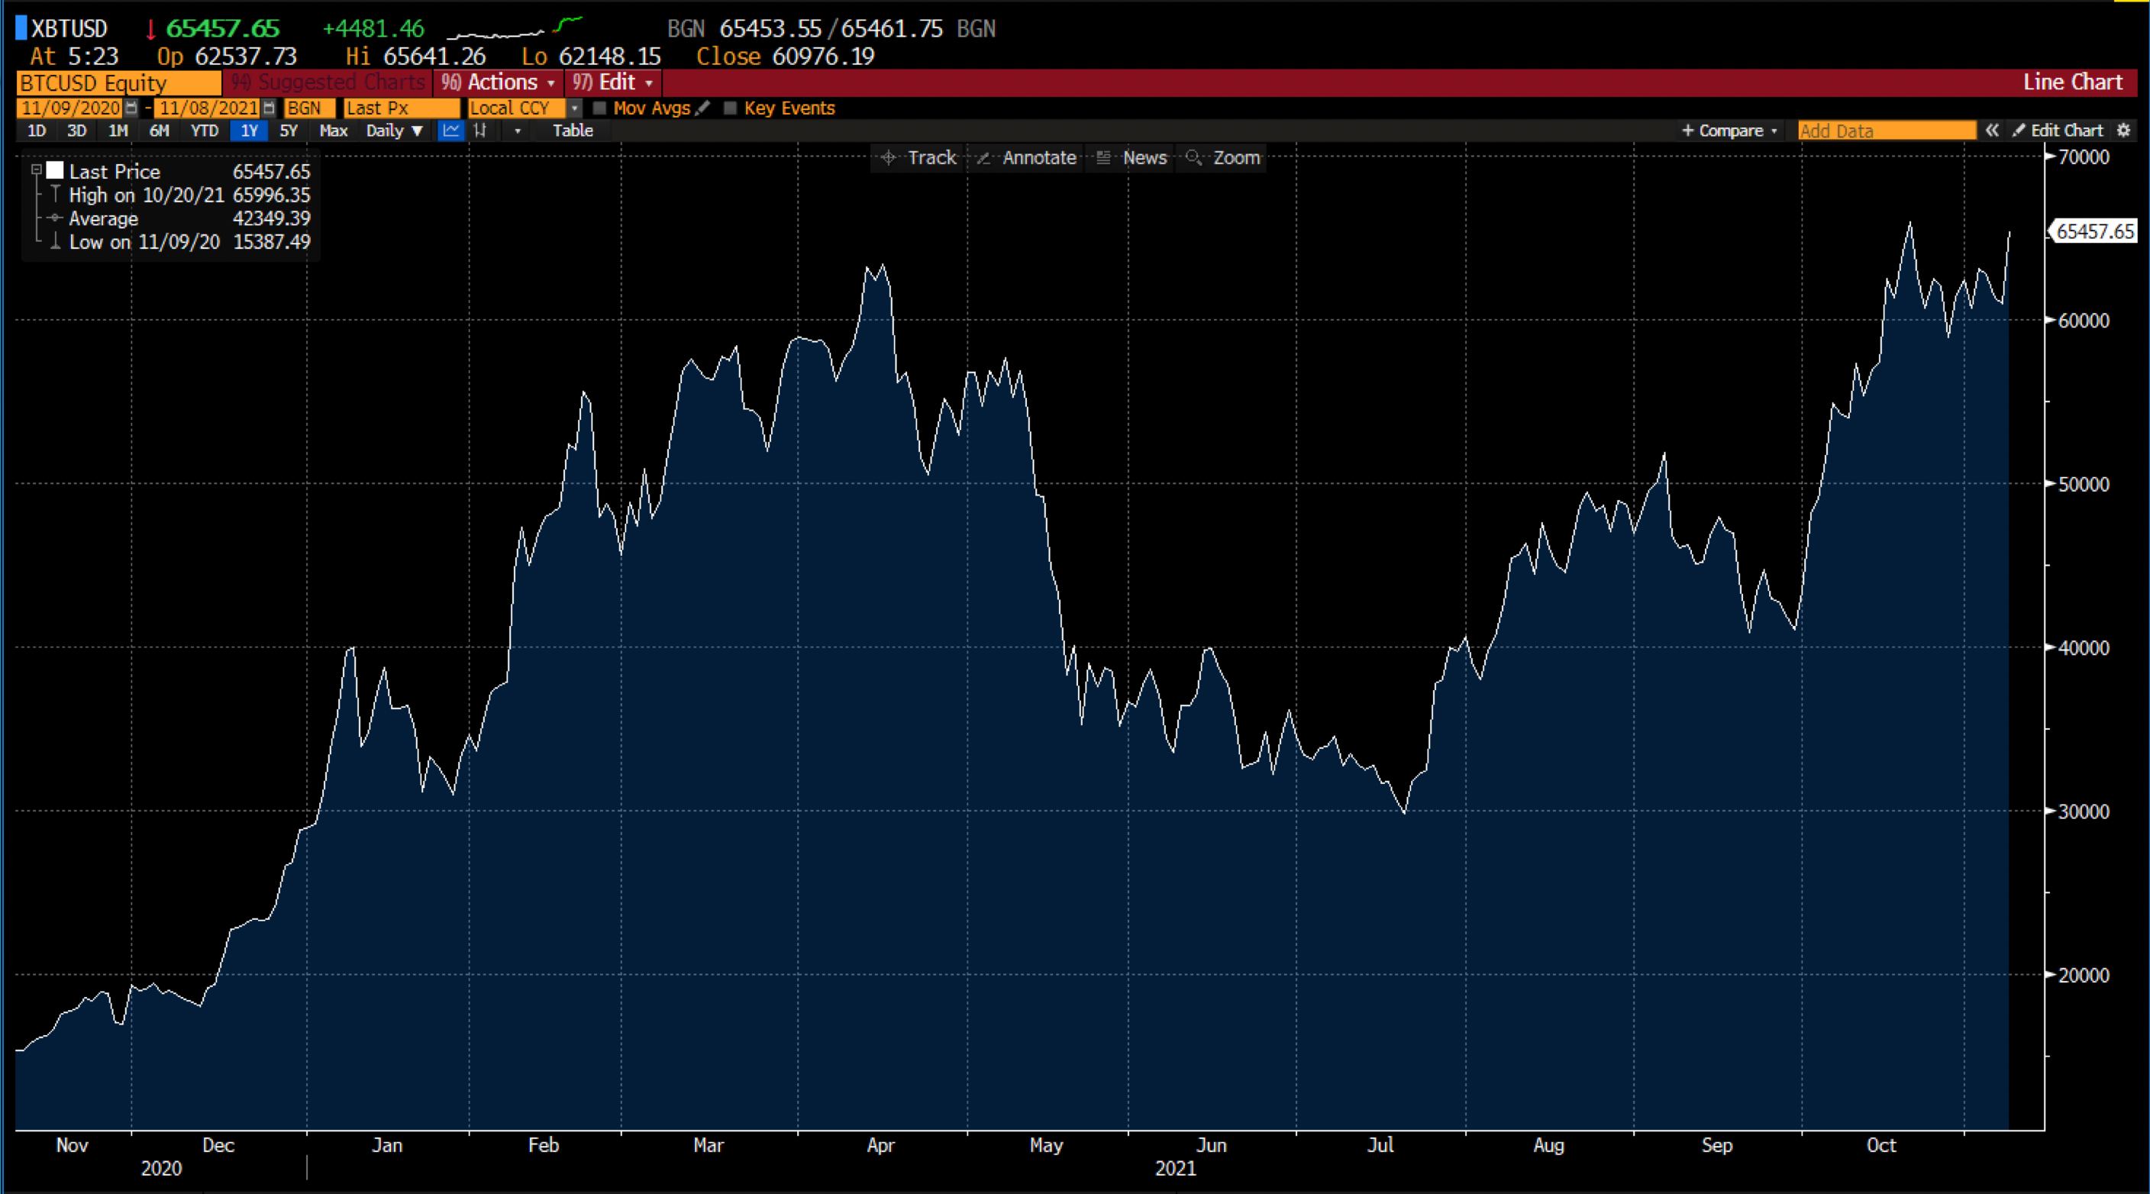Switch to the YTD range tab
The width and height of the screenshot is (2150, 1194).
pyautogui.click(x=203, y=131)
